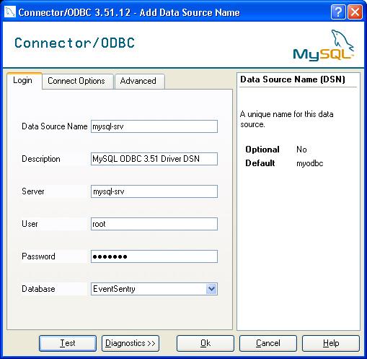Click the 'Description' field label

41,159
